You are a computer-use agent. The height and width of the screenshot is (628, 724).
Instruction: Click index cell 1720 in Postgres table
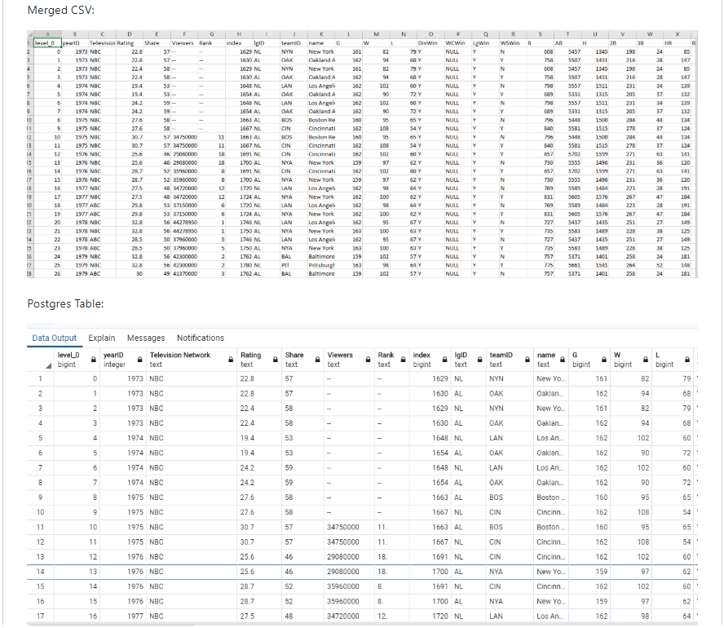(430, 616)
